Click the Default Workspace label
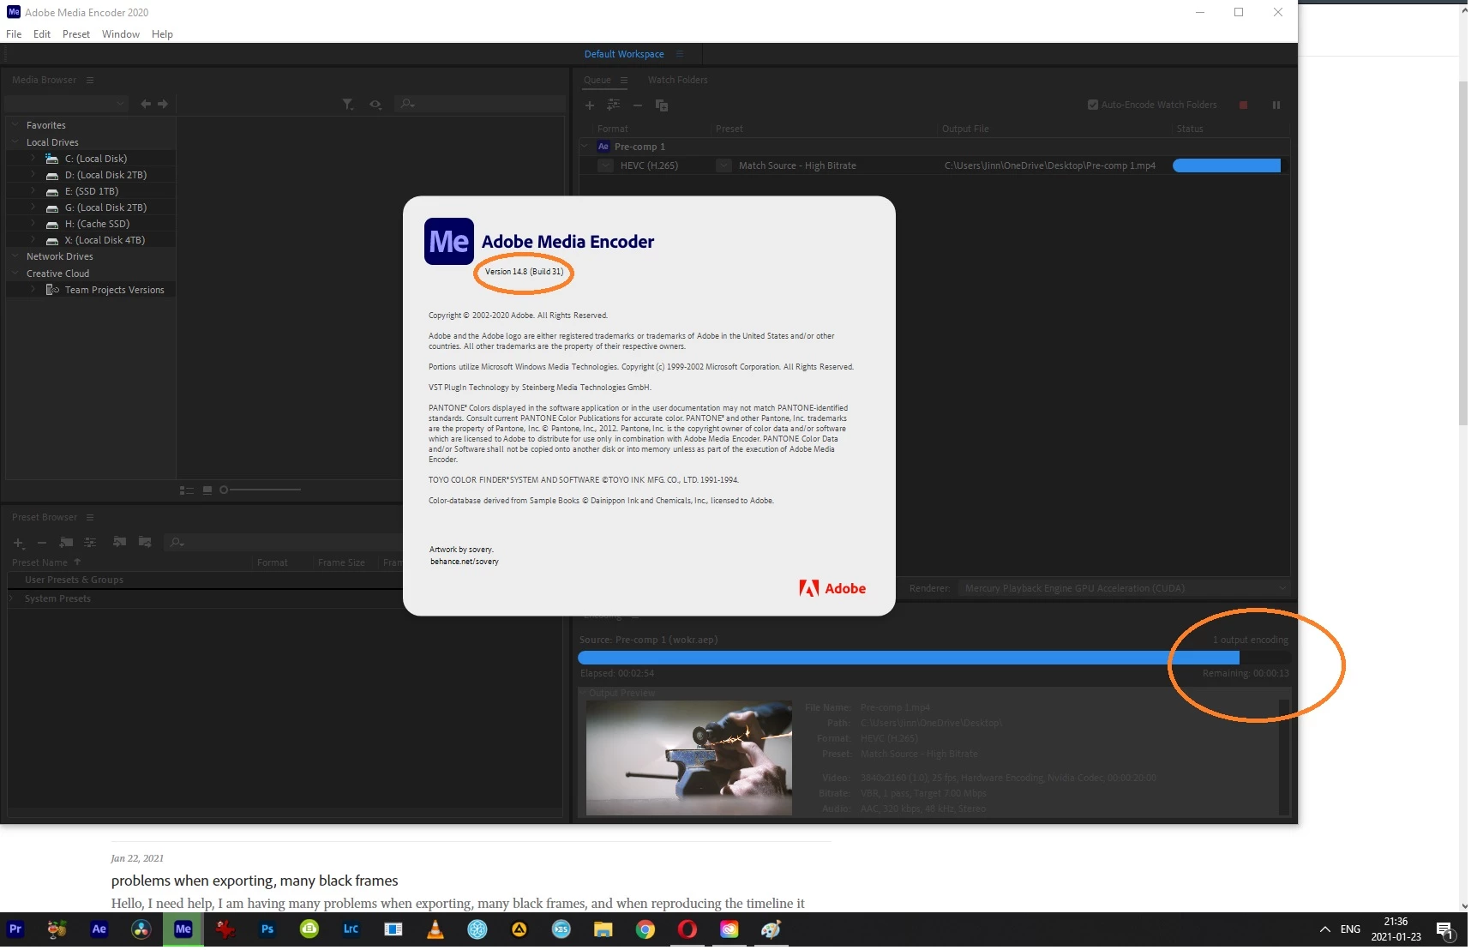The image size is (1471, 950). click(x=624, y=54)
